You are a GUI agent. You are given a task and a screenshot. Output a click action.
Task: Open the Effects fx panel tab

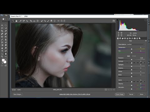click(132, 38)
